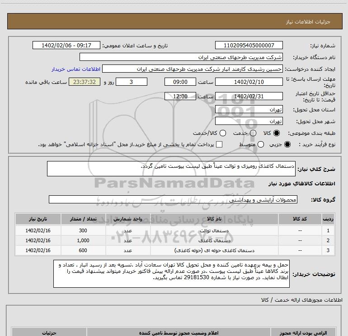Click the تعداد / مقدار column header

[83, 219]
